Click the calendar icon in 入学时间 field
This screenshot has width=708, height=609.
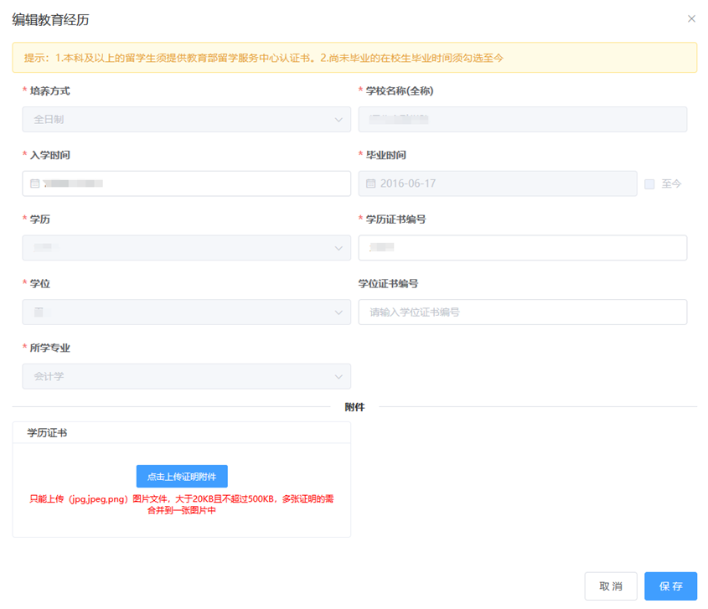(x=35, y=183)
